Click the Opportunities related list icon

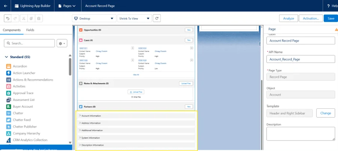point(81,30)
